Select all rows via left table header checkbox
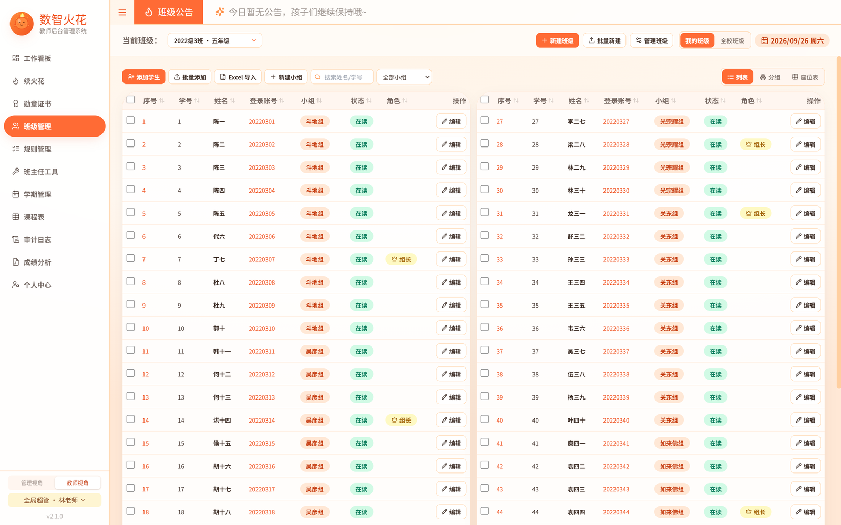The image size is (841, 525). (130, 100)
